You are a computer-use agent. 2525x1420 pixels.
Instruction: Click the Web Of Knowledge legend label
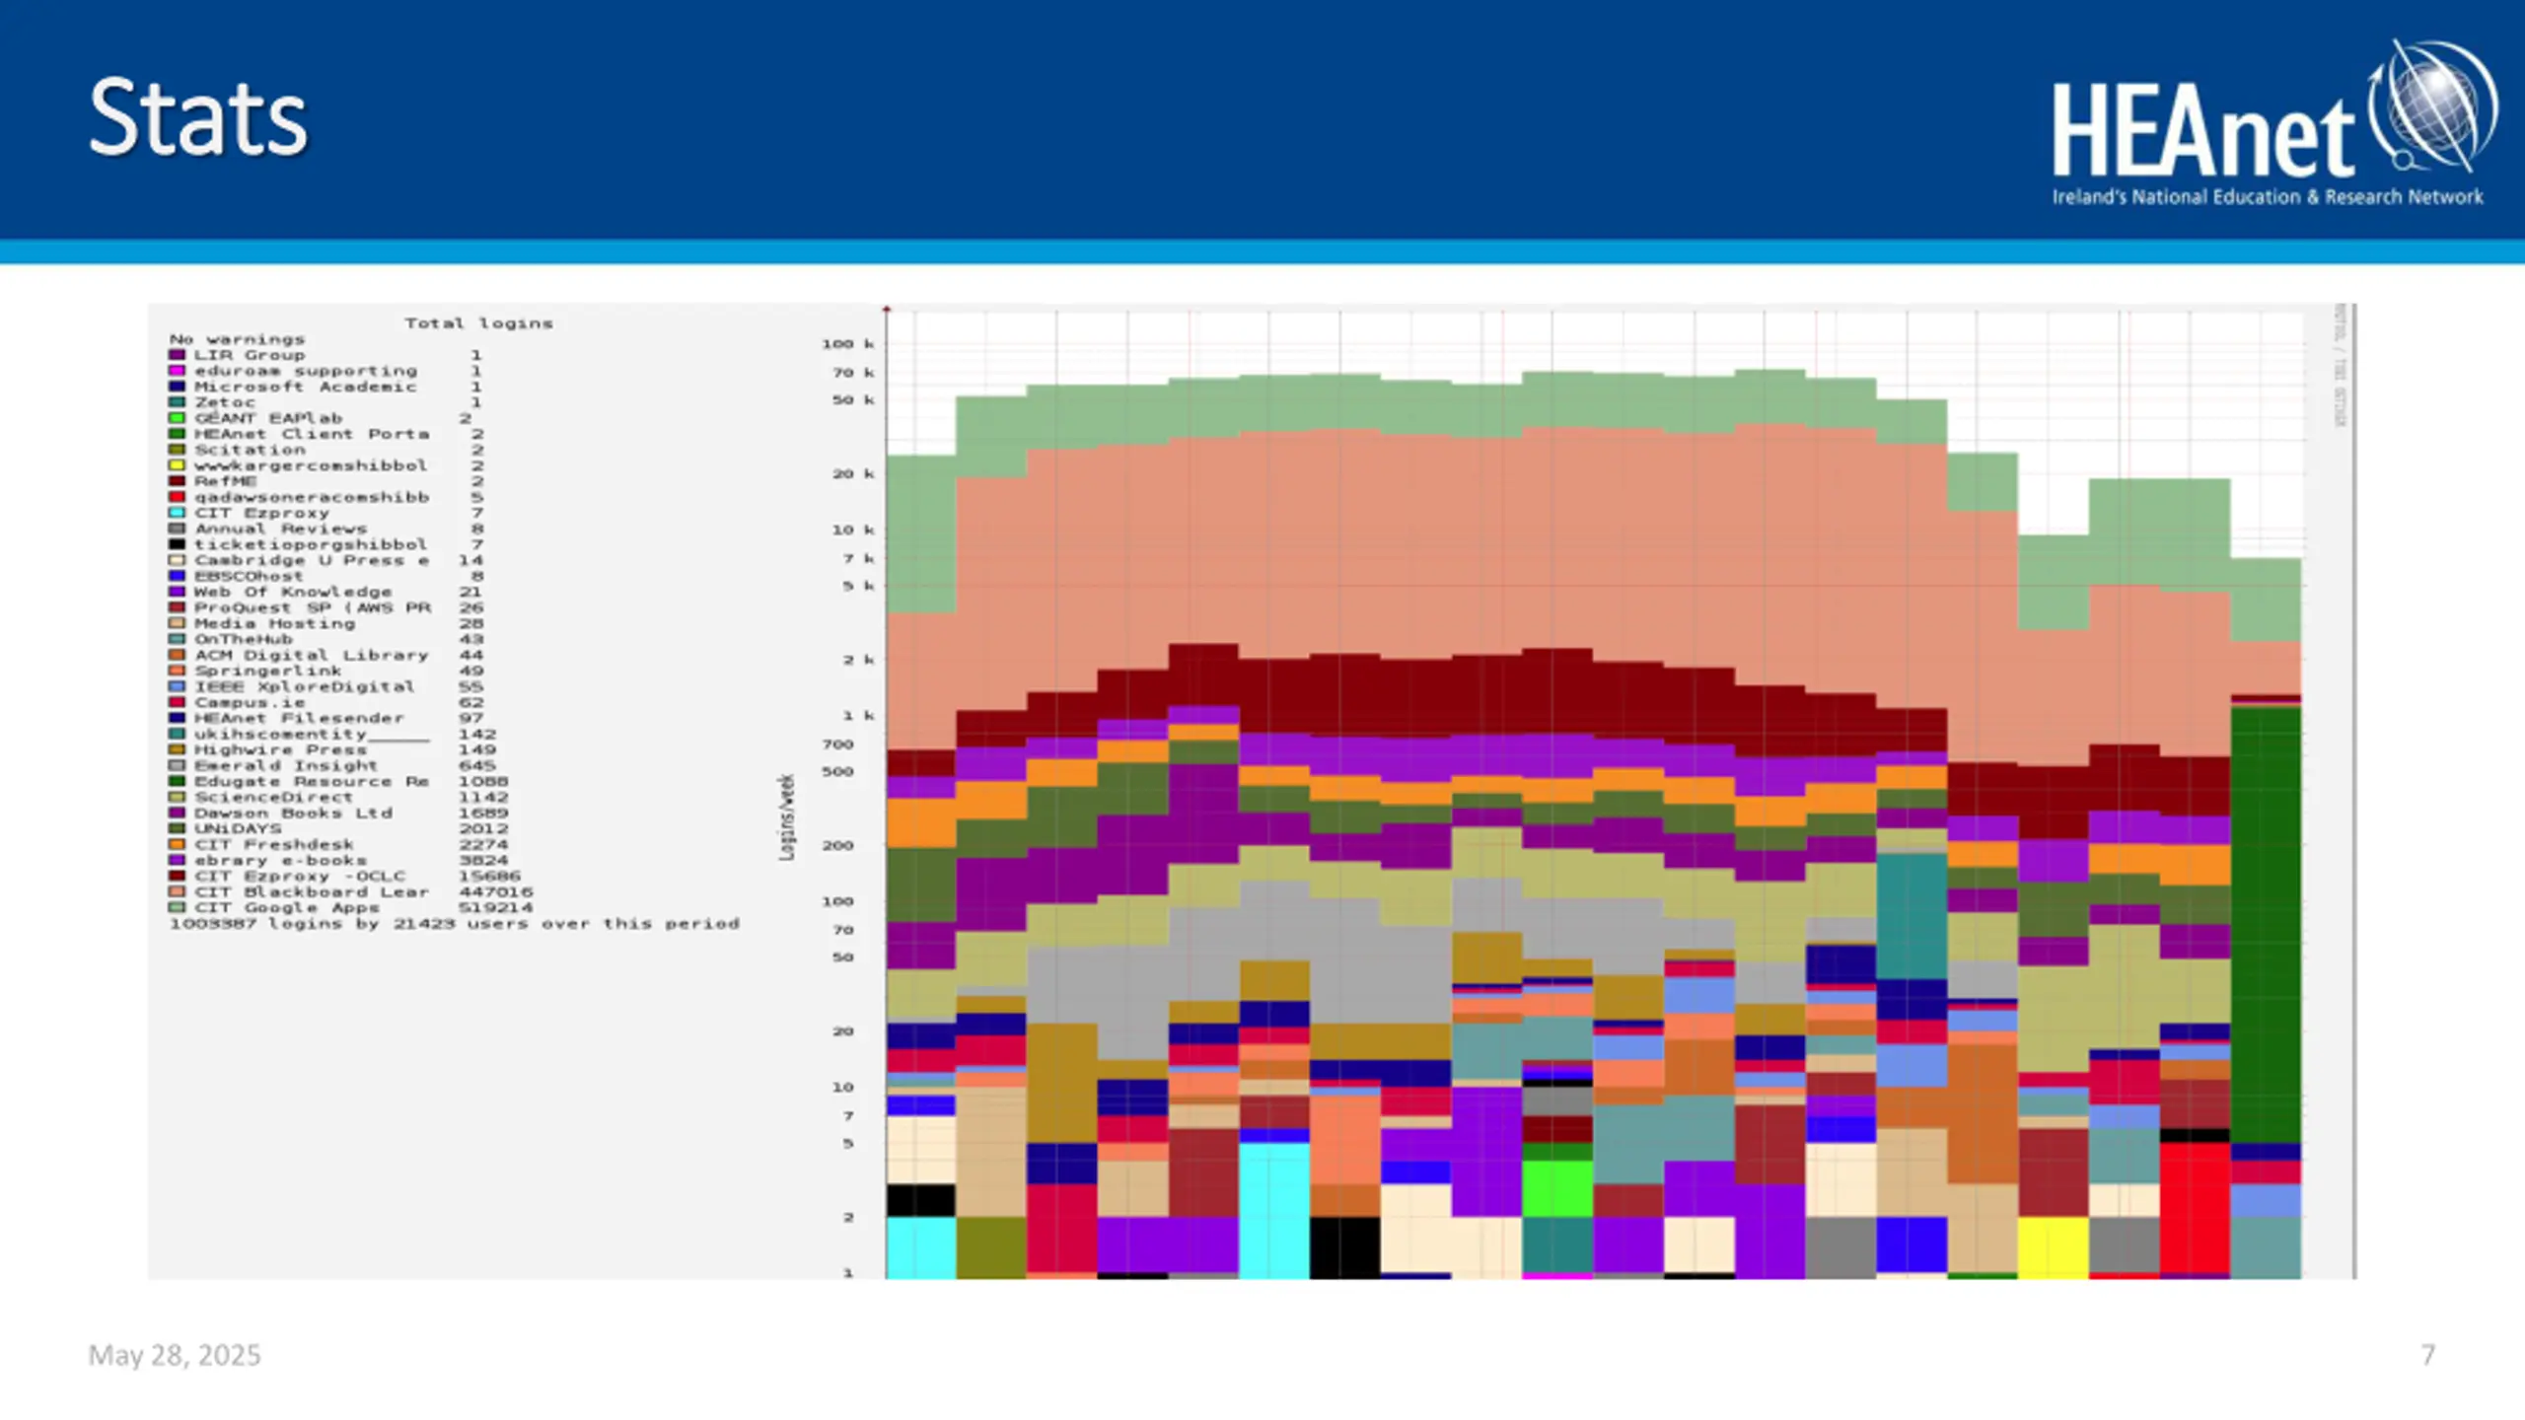coord(293,592)
